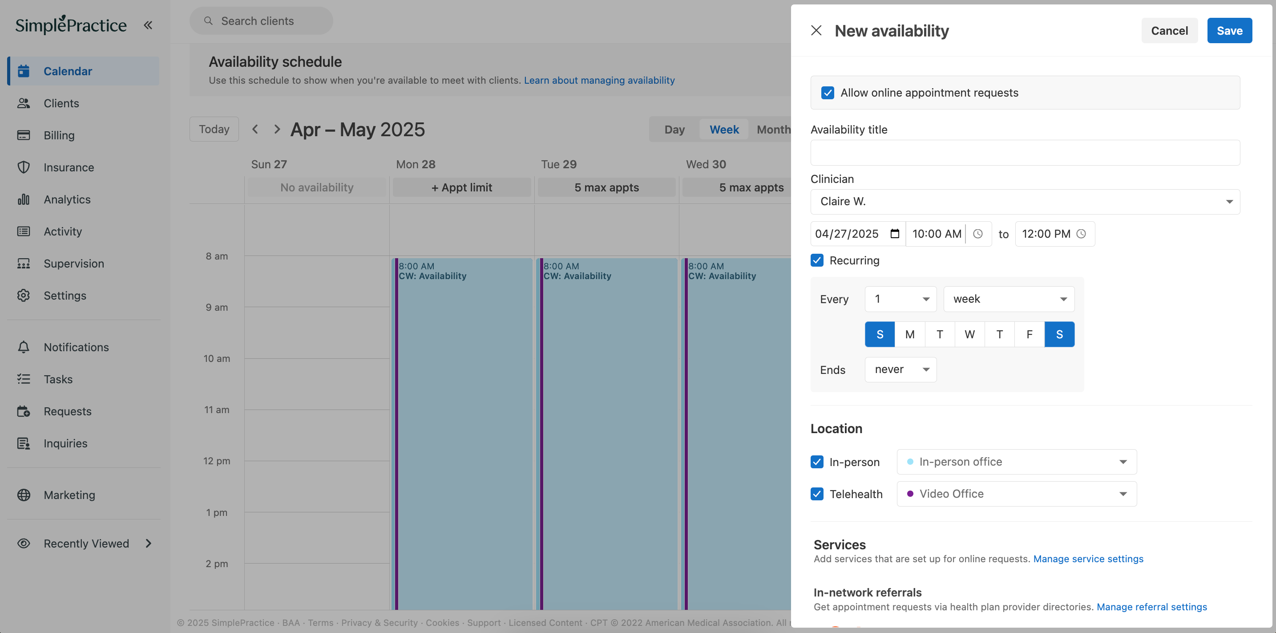This screenshot has width=1276, height=633.
Task: Collapse the sidebar with double-chevron icon
Action: (x=148, y=25)
